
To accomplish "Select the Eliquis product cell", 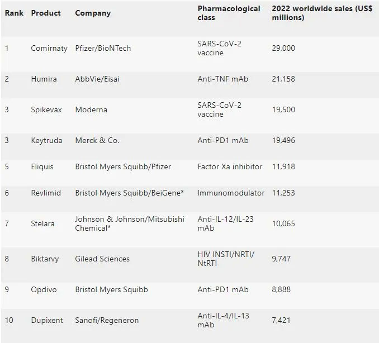I will (x=42, y=166).
